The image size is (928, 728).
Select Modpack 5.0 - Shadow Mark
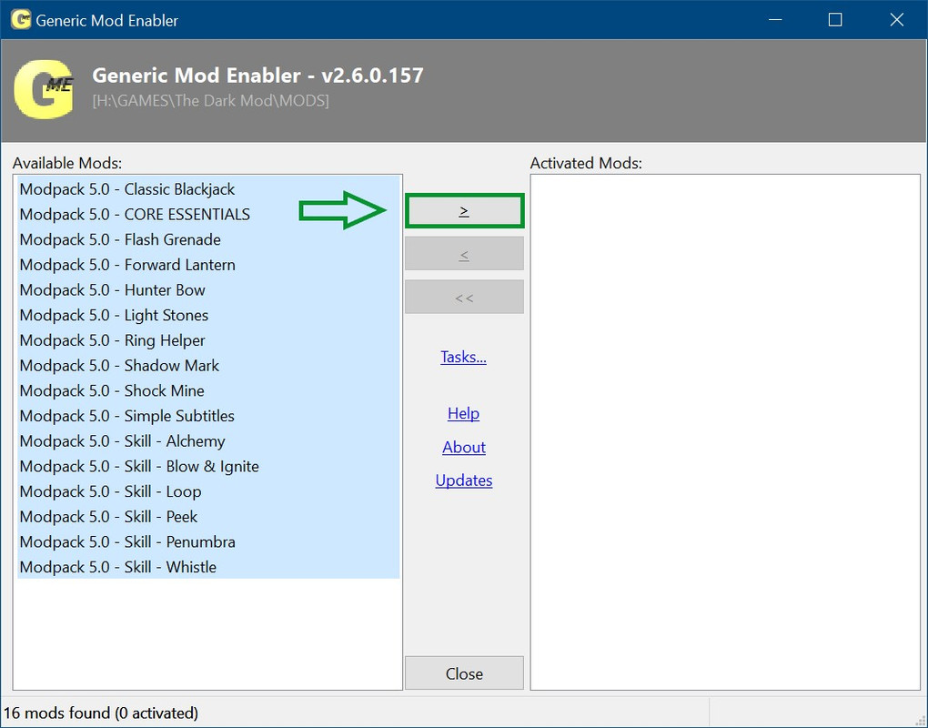click(x=208, y=365)
